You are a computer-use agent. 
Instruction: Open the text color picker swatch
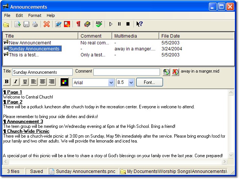pyautogui.click(x=64, y=82)
